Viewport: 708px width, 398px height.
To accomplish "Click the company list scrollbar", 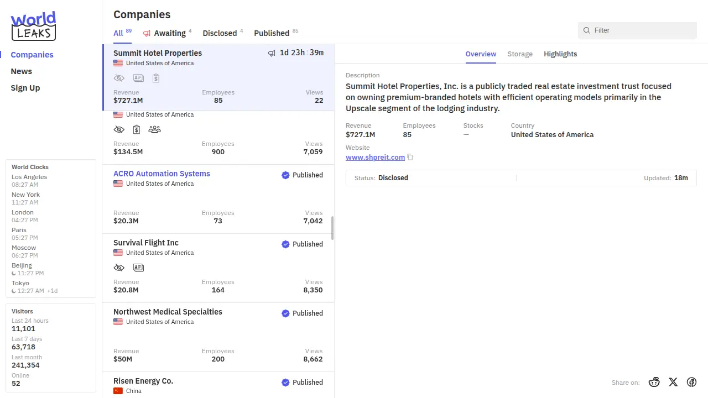I will [x=332, y=228].
